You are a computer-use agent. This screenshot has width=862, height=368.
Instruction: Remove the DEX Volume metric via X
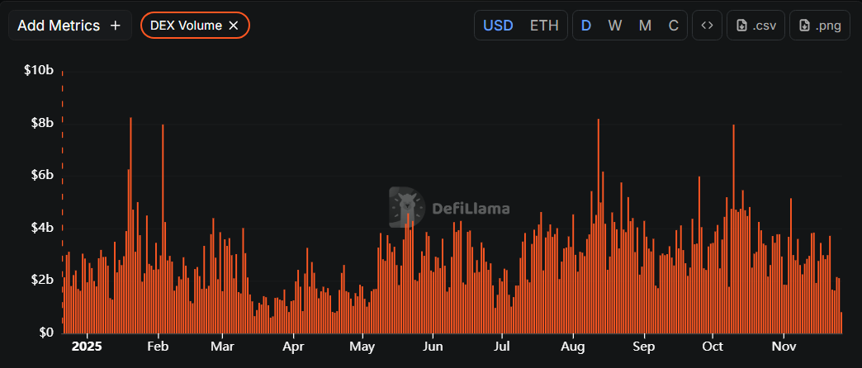pos(234,26)
